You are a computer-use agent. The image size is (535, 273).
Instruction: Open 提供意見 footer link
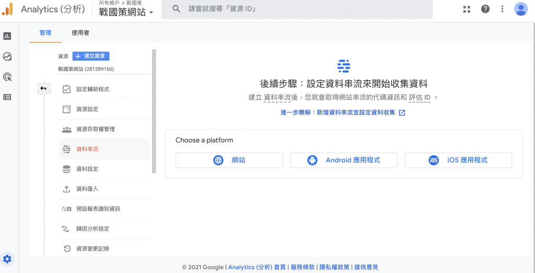pyautogui.click(x=366, y=267)
